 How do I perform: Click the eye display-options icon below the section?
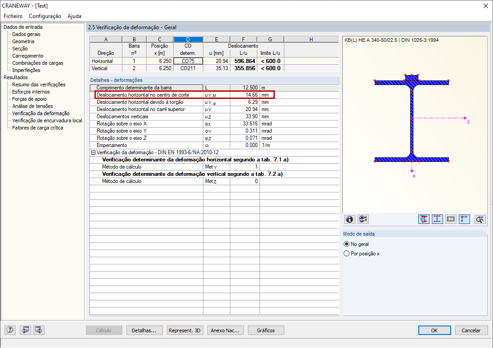pos(363,219)
